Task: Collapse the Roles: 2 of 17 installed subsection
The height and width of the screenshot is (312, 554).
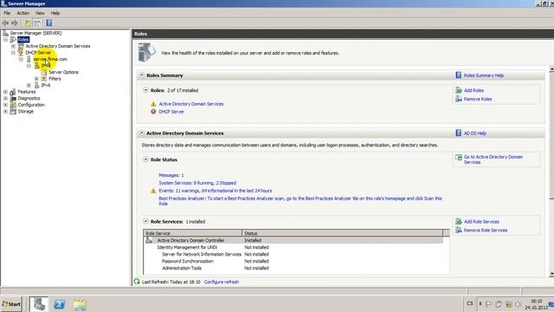Action: click(x=145, y=90)
